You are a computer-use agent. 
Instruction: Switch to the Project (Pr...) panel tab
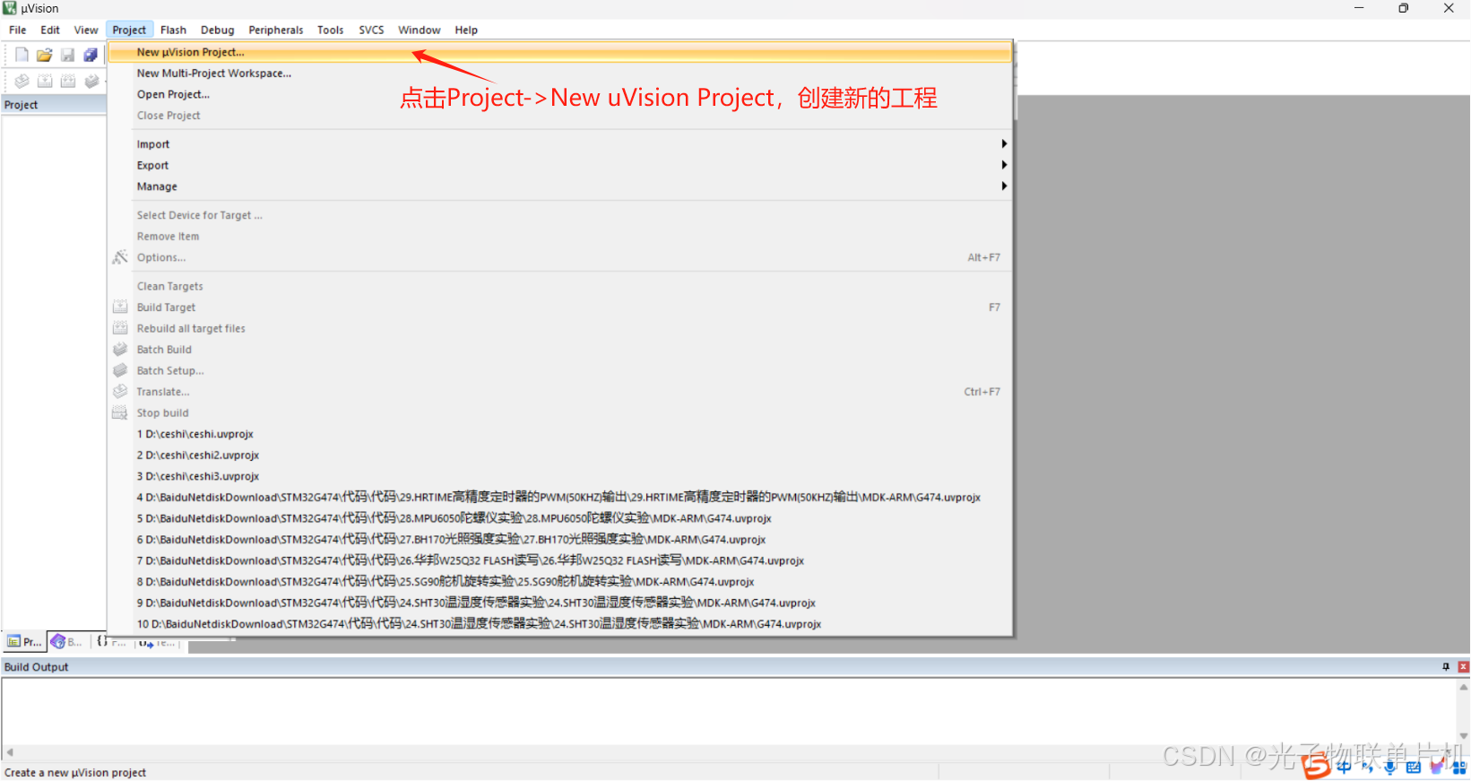coord(24,641)
